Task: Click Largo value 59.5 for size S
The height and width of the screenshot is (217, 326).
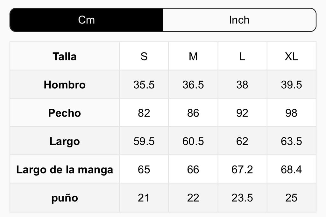Action: point(144,141)
